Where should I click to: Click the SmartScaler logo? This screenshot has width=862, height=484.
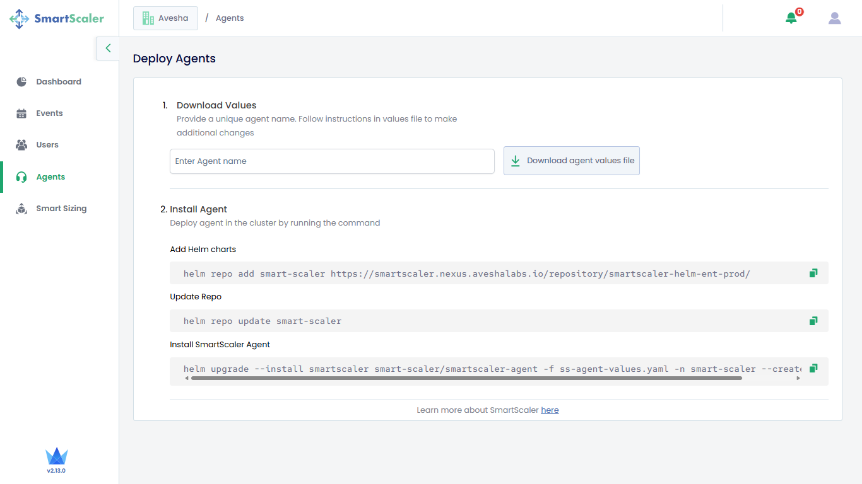point(57,18)
